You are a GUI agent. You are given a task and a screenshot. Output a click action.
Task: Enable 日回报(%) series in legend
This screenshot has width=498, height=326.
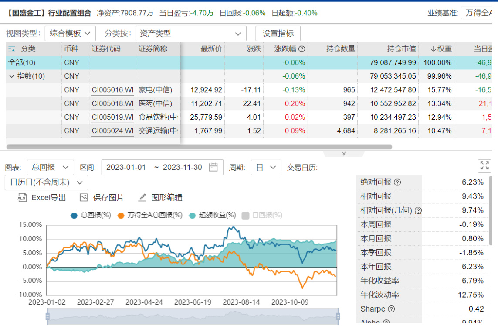coord(262,215)
